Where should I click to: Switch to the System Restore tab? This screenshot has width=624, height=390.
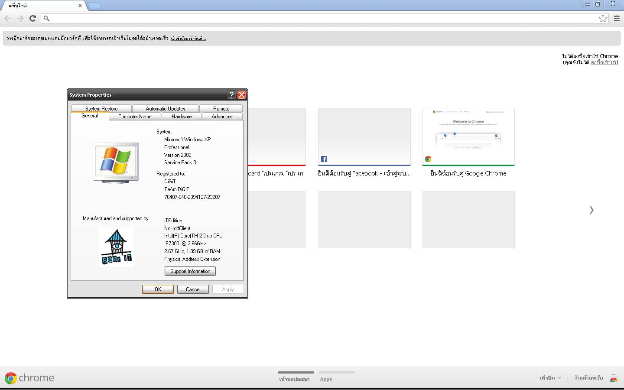101,108
